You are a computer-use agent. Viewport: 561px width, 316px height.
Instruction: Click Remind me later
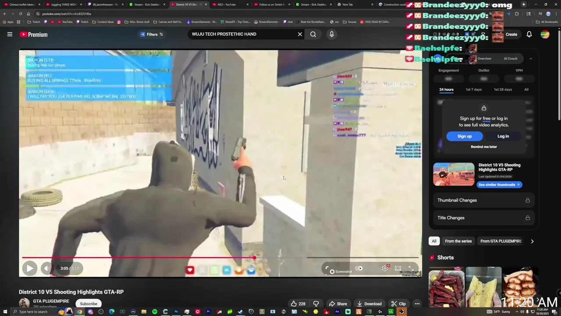pyautogui.click(x=484, y=147)
